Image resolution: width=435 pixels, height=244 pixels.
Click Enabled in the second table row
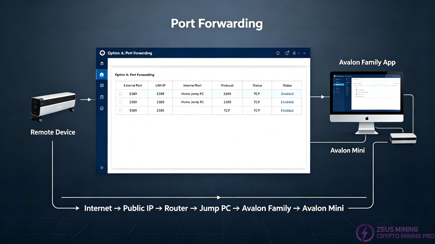[287, 102]
